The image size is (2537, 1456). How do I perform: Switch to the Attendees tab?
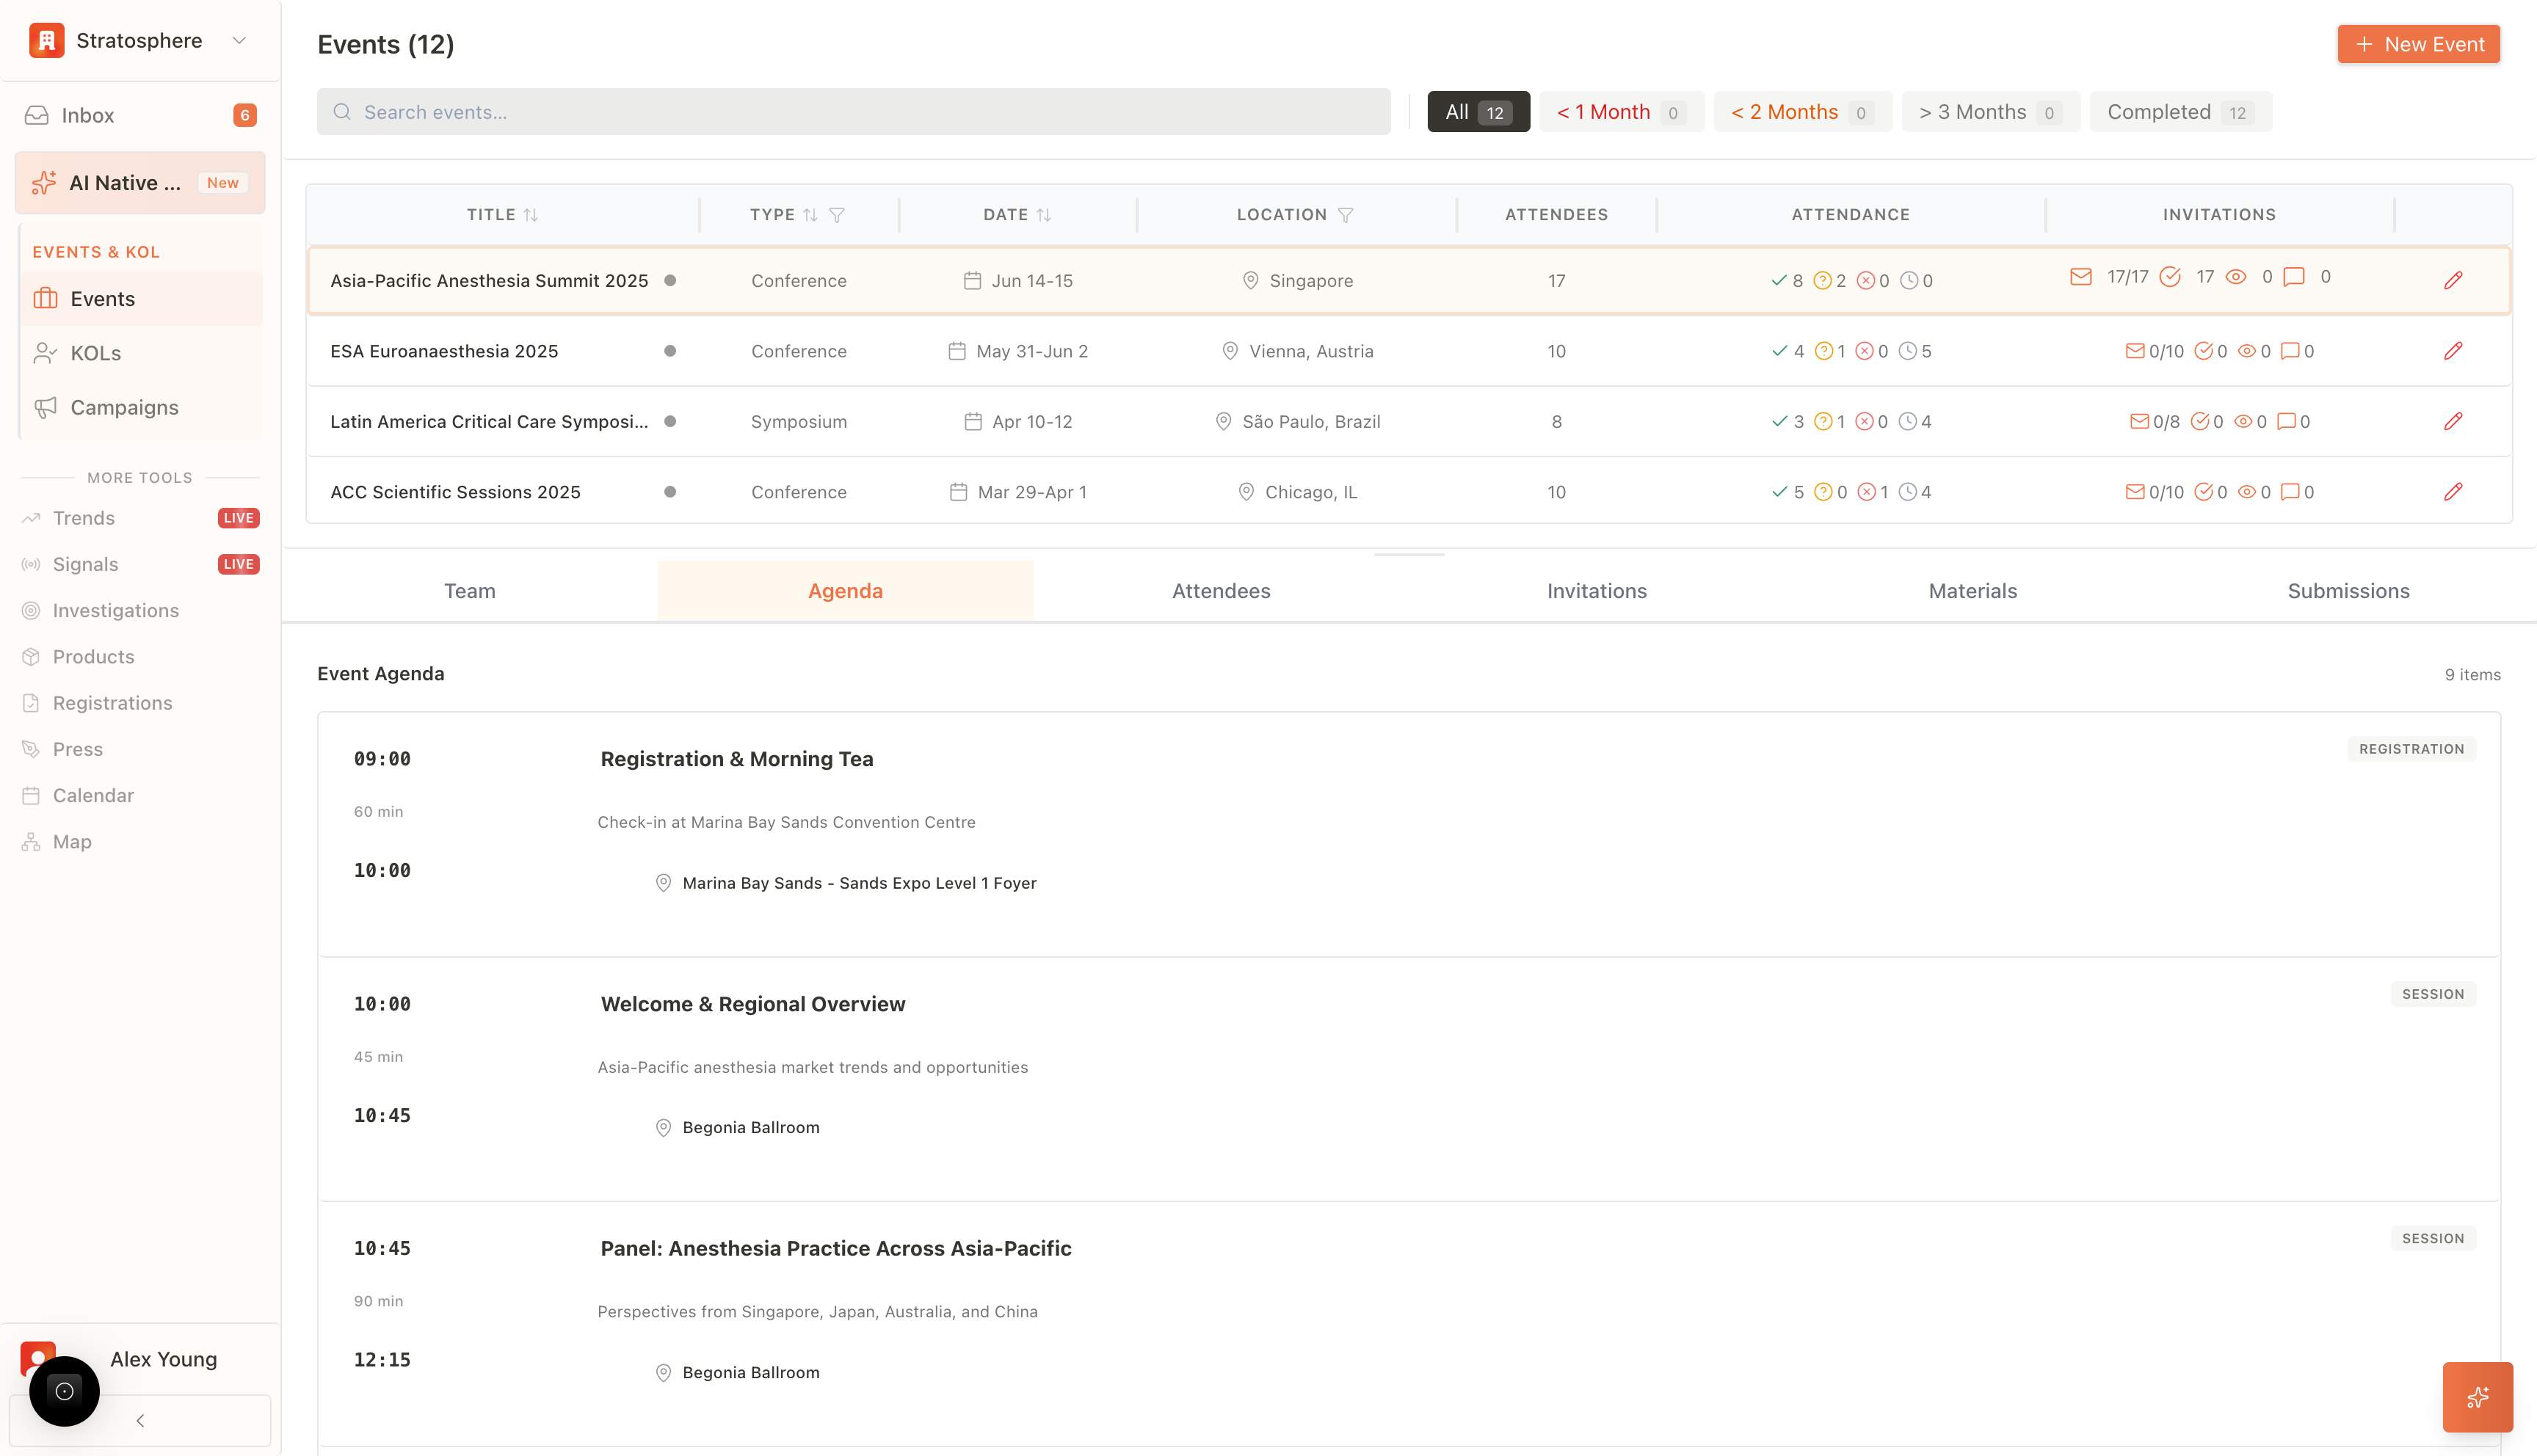[1220, 590]
